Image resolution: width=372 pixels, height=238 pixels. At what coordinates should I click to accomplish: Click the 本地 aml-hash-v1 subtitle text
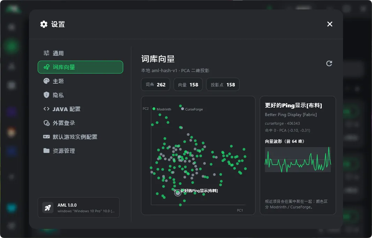175,71
